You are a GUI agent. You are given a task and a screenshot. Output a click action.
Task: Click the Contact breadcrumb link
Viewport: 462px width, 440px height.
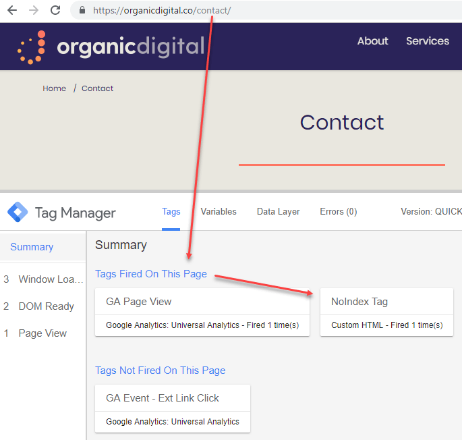97,88
